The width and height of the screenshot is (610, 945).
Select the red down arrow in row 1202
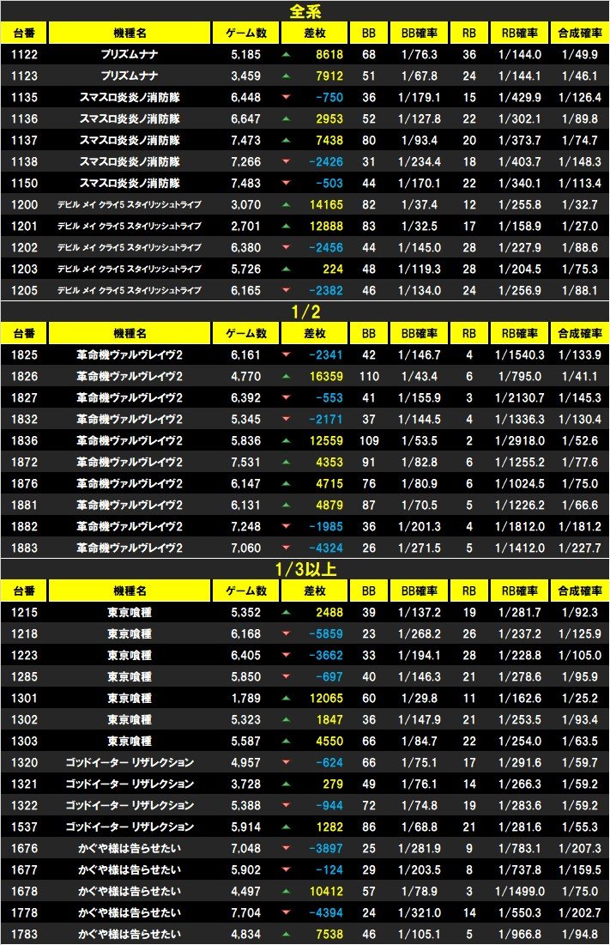tap(286, 248)
